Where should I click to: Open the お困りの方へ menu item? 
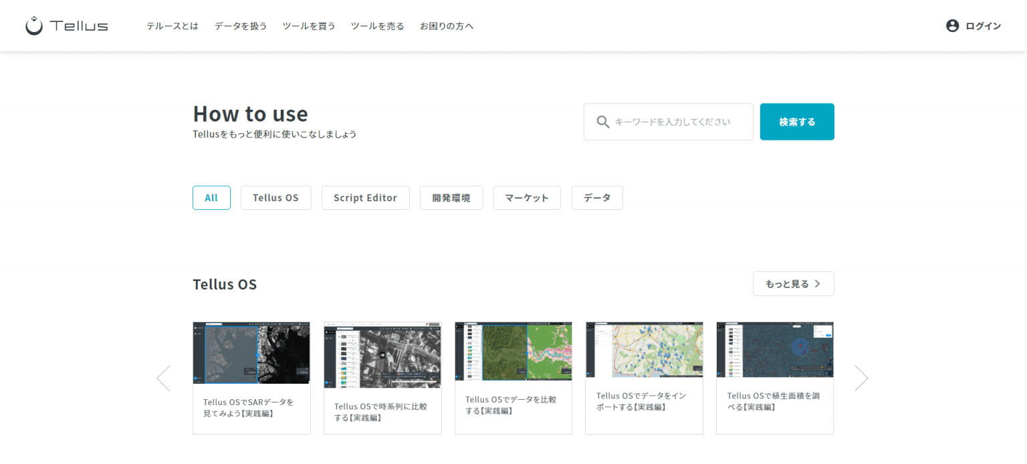pos(447,26)
